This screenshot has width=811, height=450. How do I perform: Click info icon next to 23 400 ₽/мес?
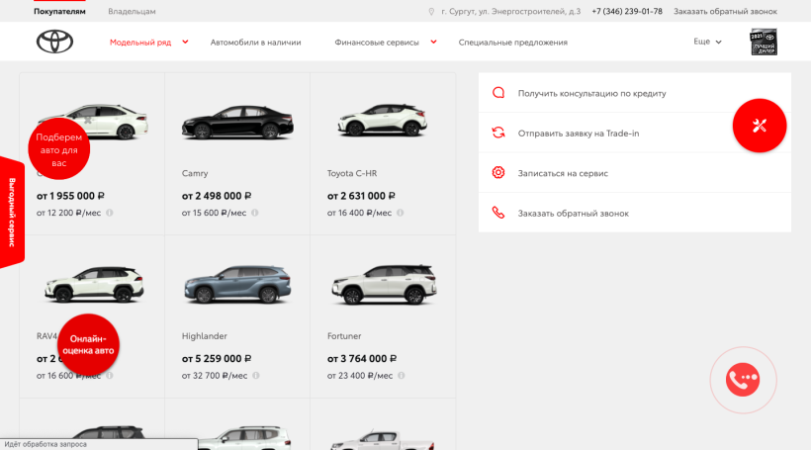pyautogui.click(x=402, y=376)
